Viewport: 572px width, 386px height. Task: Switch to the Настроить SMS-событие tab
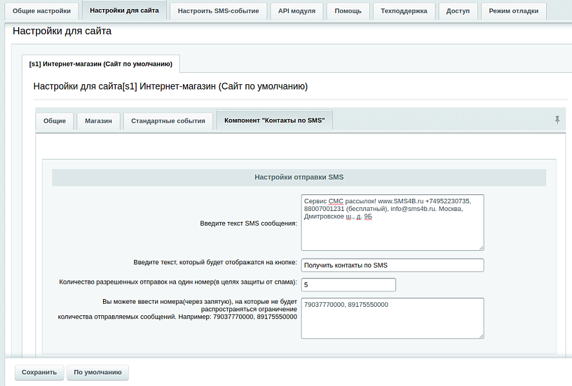[x=218, y=11]
